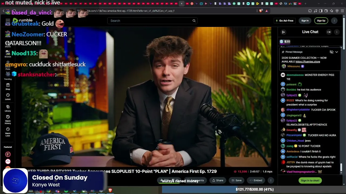Close the active browser tab
This screenshot has width=346, height=194.
pyautogui.click(x=182, y=4)
